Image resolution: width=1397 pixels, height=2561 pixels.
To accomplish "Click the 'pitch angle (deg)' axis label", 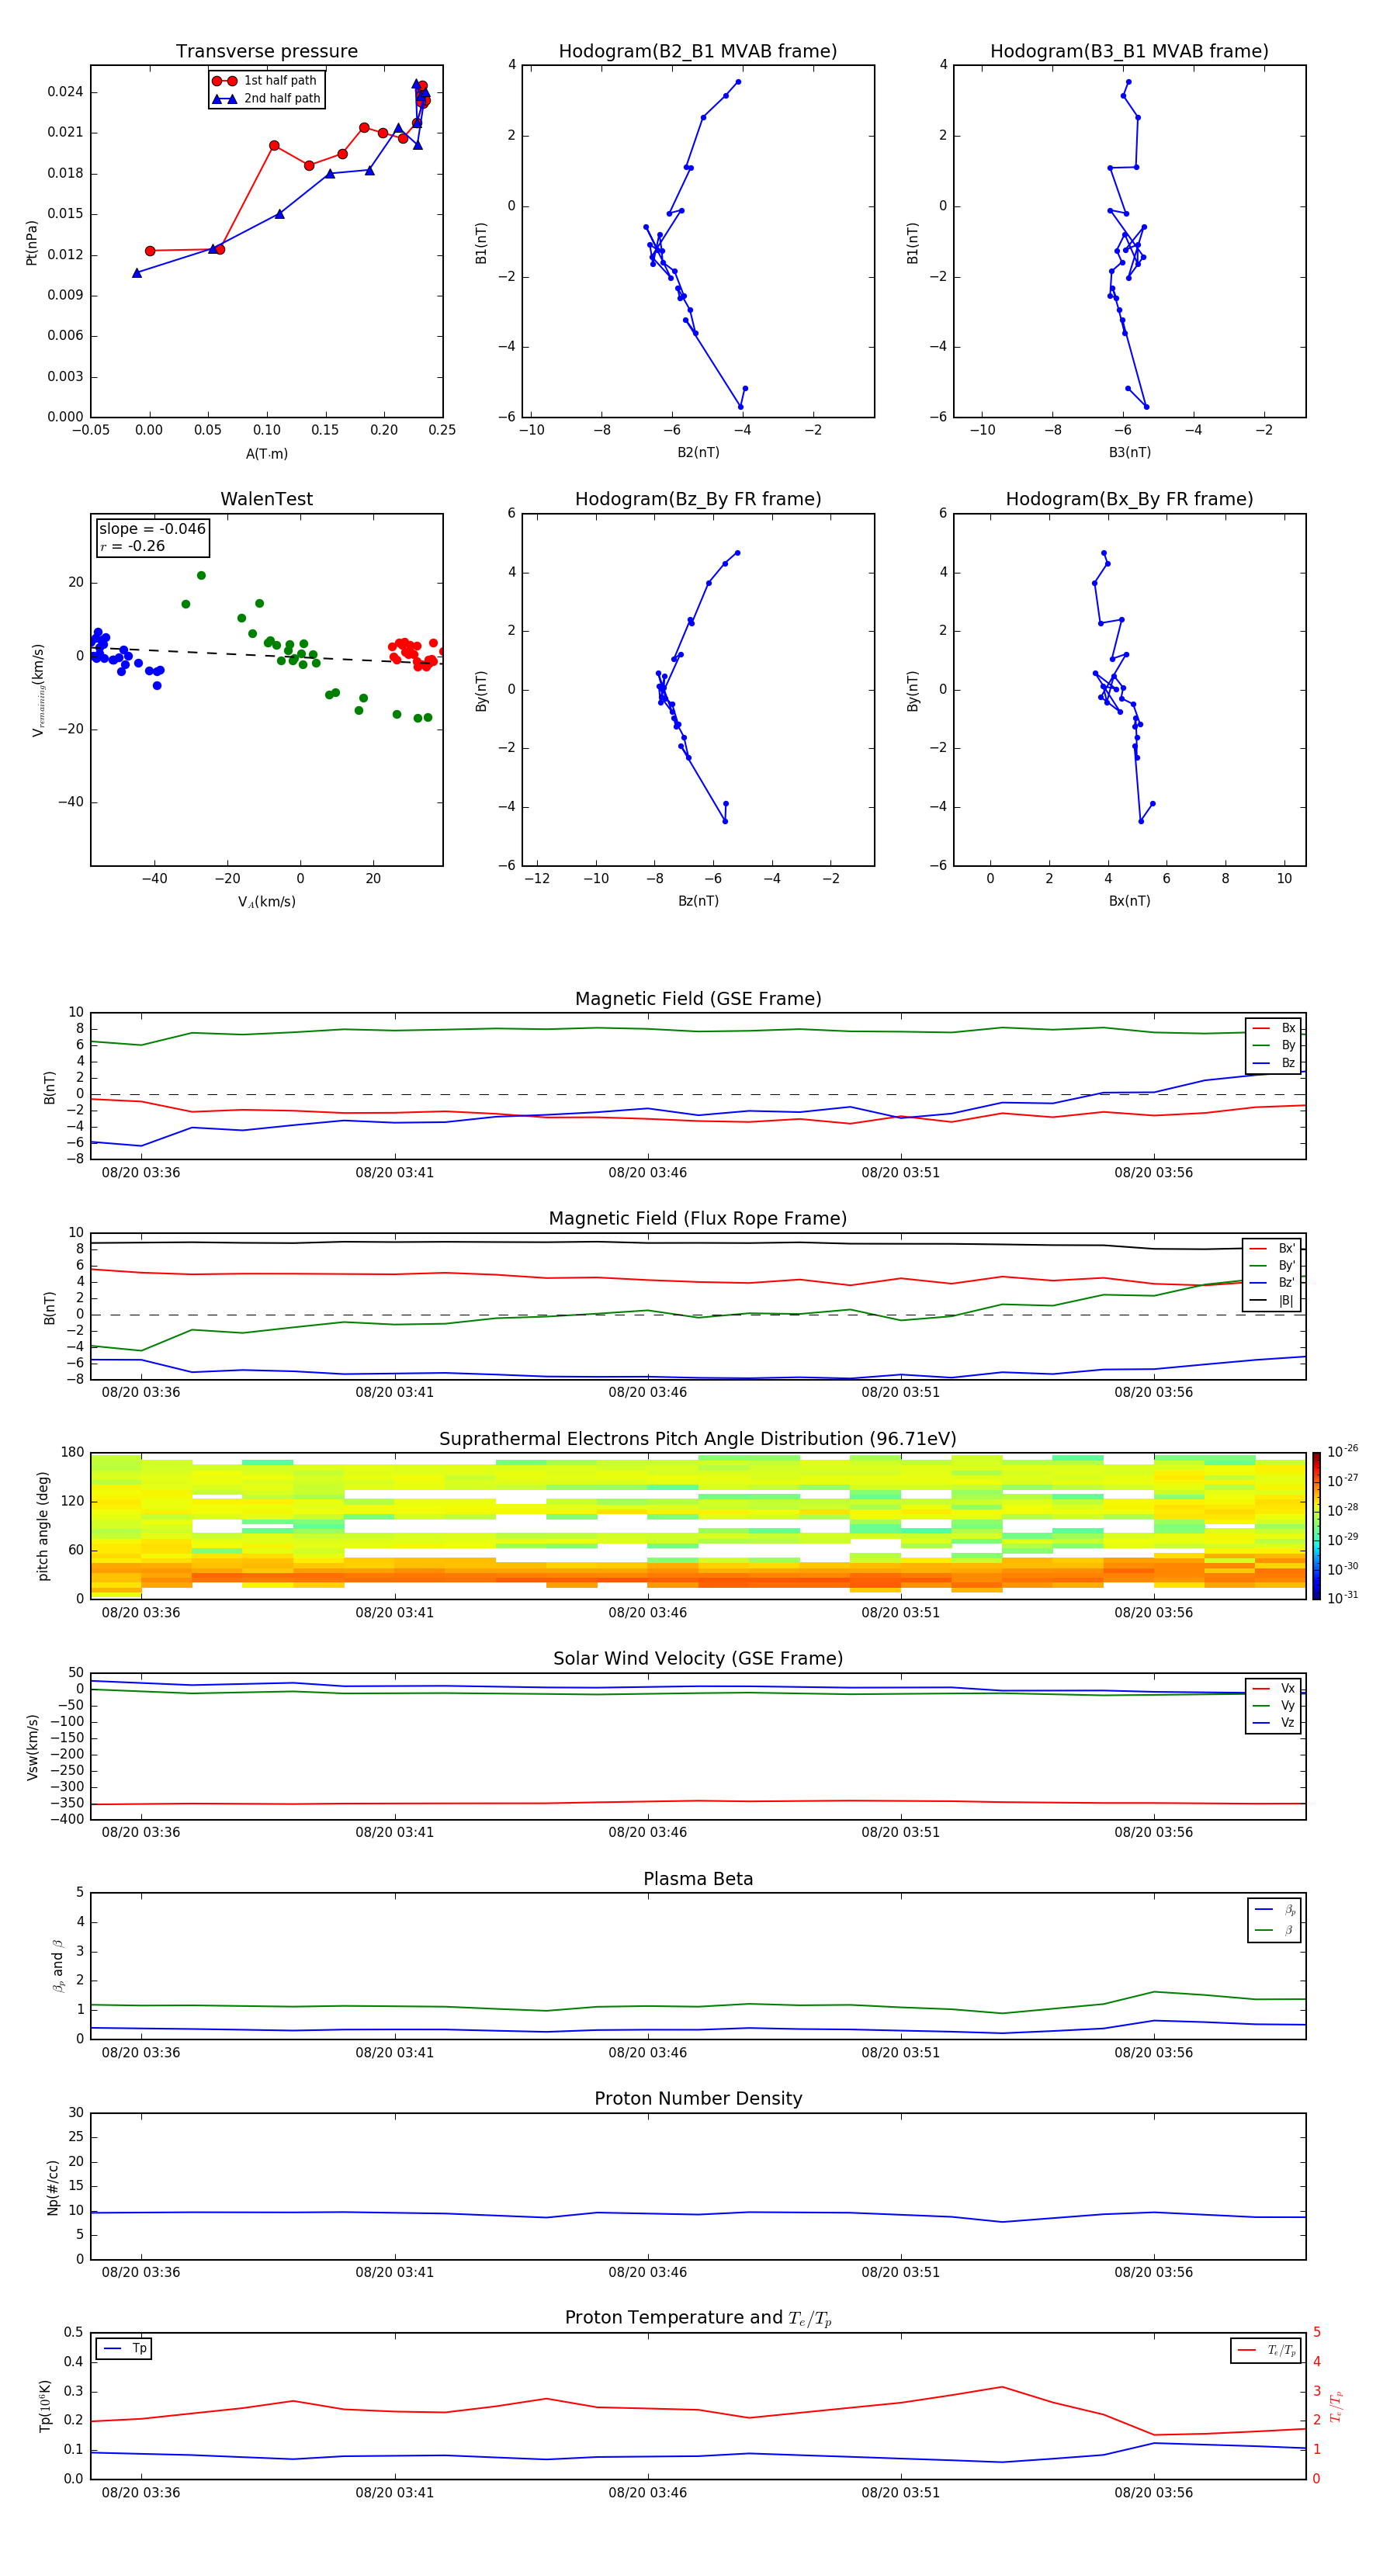I will tap(43, 1526).
